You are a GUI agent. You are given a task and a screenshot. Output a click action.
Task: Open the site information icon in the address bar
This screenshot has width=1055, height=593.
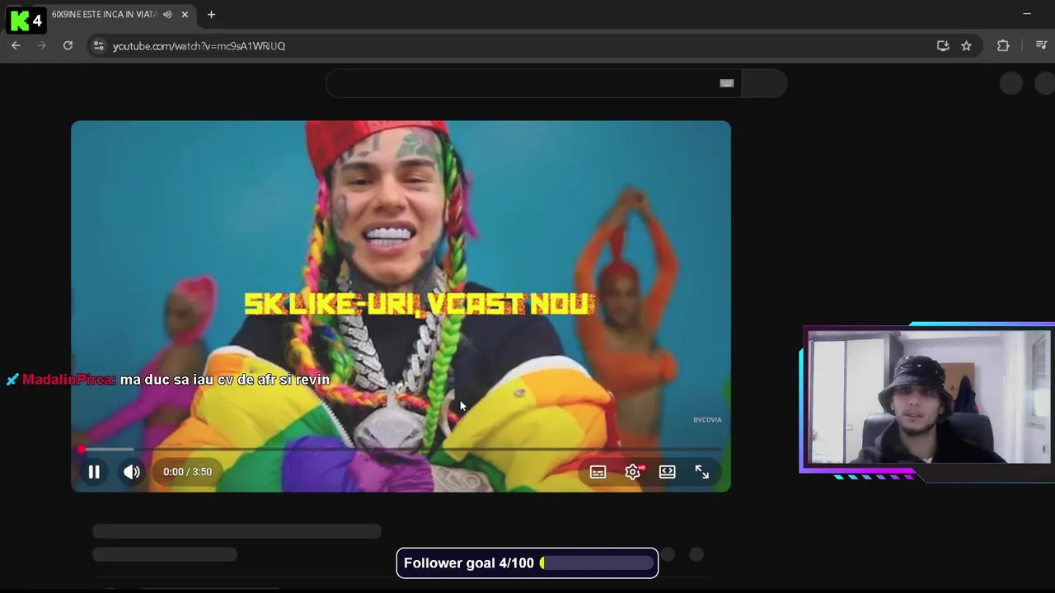[98, 45]
